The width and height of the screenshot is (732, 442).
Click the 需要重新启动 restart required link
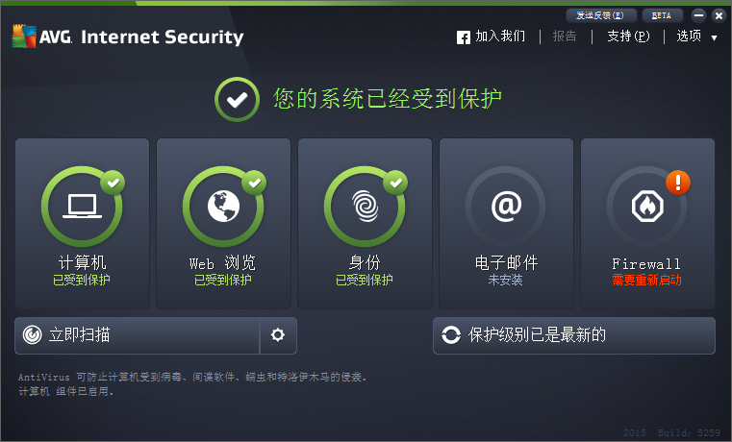tap(647, 280)
